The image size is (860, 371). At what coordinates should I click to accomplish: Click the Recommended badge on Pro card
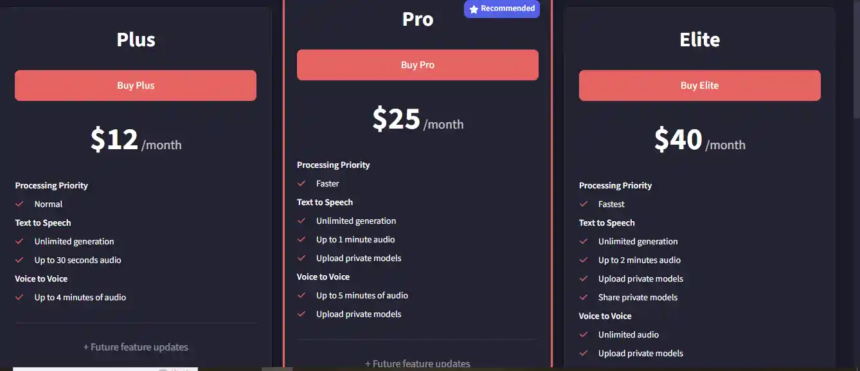click(502, 8)
